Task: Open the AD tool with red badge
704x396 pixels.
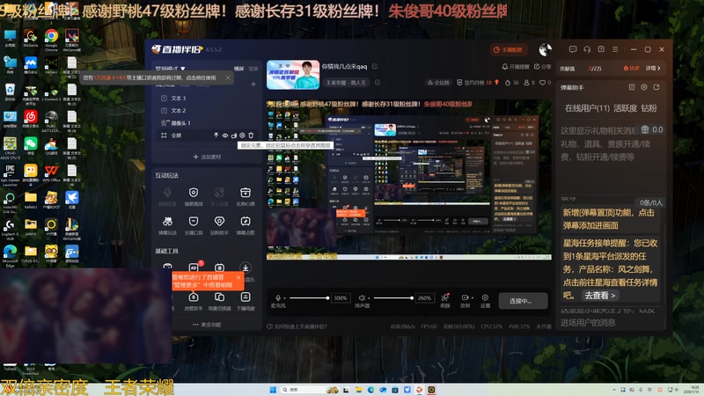Action: click(x=194, y=267)
